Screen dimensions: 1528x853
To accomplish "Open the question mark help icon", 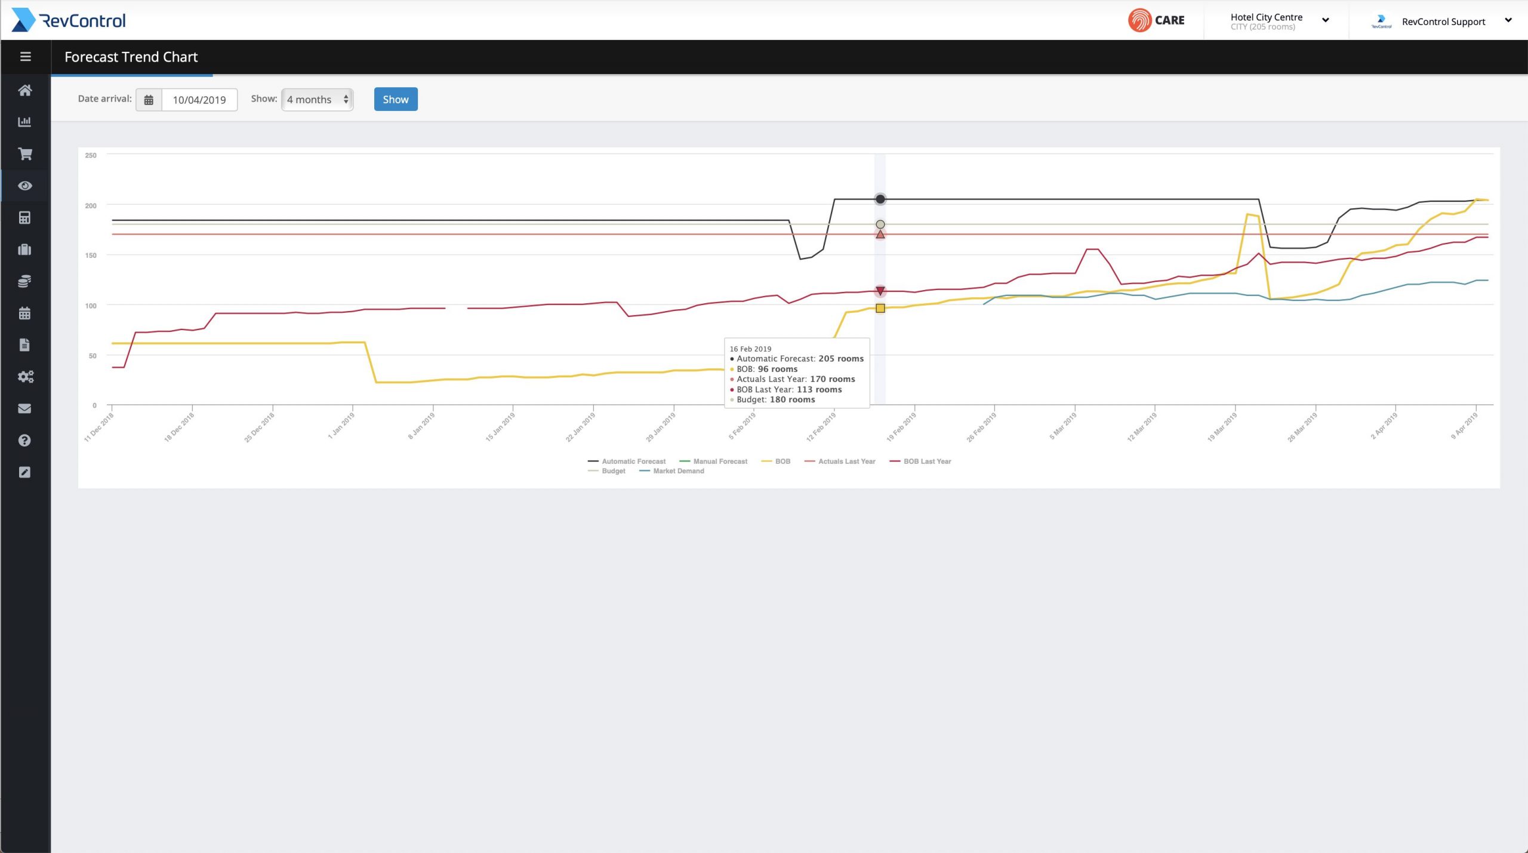I will tap(24, 441).
